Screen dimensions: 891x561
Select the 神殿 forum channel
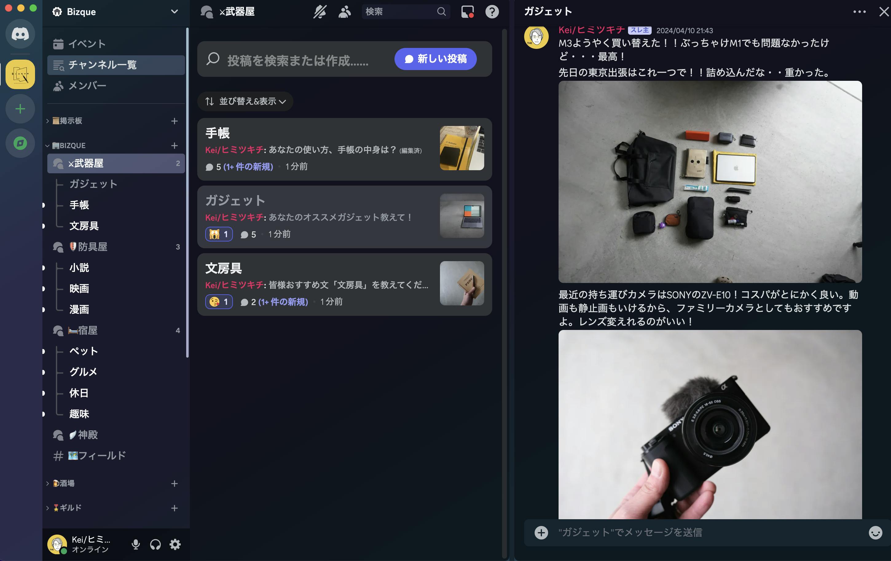pos(116,435)
